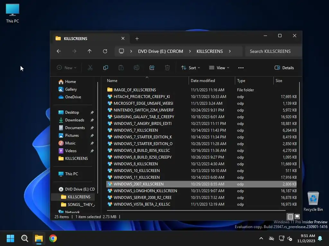This screenshot has width=329, height=246.
Task: Switch to details list view icon
Action: click(290, 217)
